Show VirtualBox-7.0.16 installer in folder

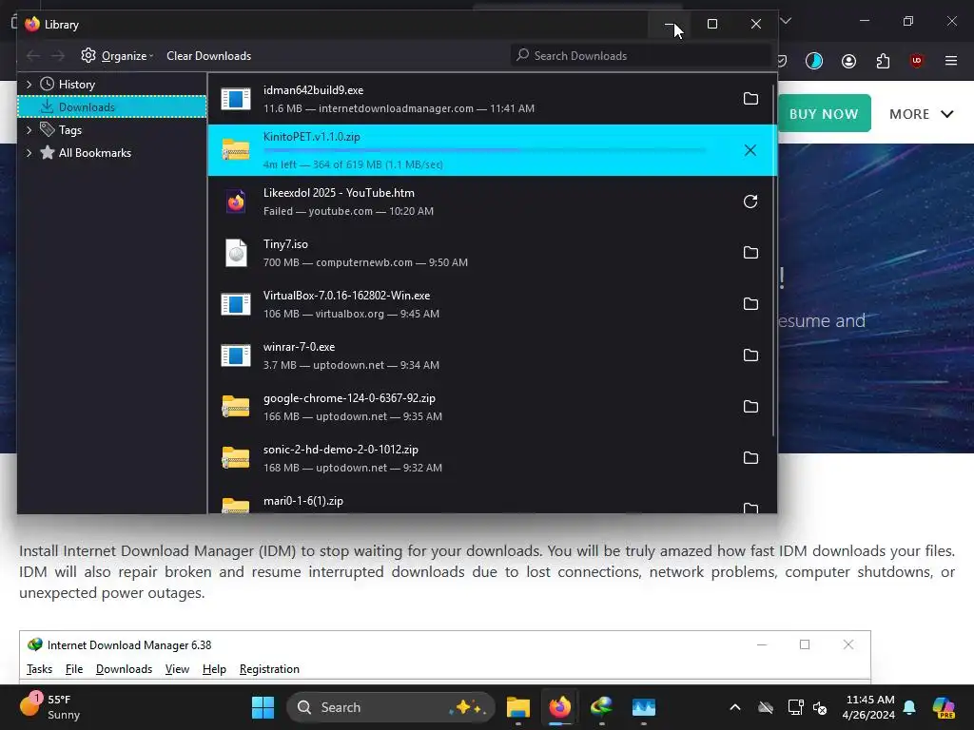[x=750, y=304]
